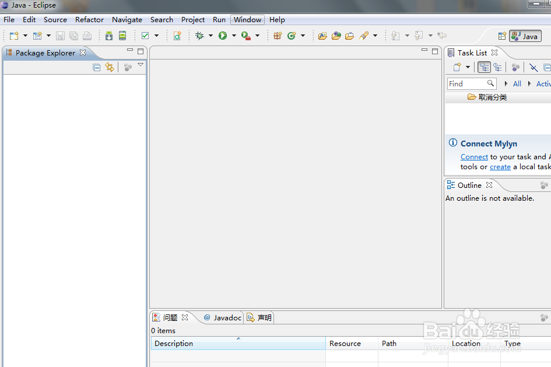Click the Open Task icon
The height and width of the screenshot is (367, 551).
[x=336, y=36]
